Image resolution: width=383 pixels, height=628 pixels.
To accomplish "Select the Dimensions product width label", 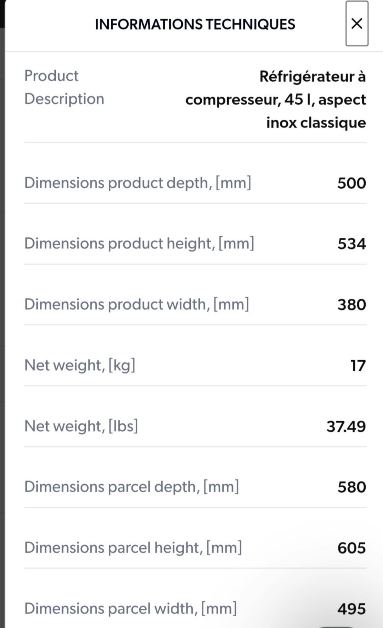I will coord(137,304).
